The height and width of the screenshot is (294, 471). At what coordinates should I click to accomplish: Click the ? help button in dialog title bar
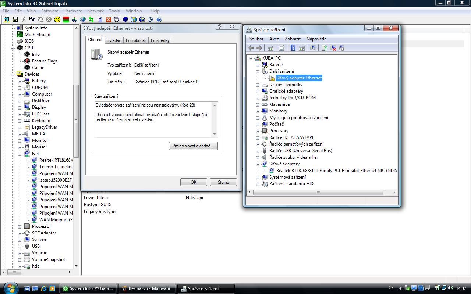tap(220, 27)
